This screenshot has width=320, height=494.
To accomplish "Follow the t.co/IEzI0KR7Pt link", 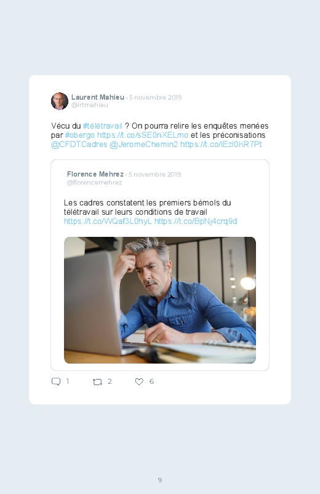I will click(x=221, y=145).
